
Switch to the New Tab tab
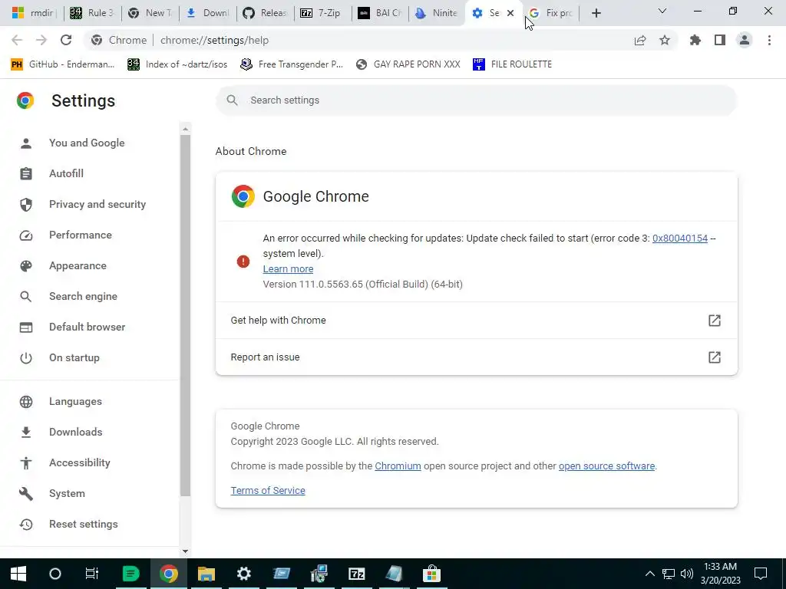pos(150,13)
